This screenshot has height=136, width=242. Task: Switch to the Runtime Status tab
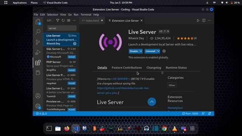pyautogui.click(x=176, y=68)
